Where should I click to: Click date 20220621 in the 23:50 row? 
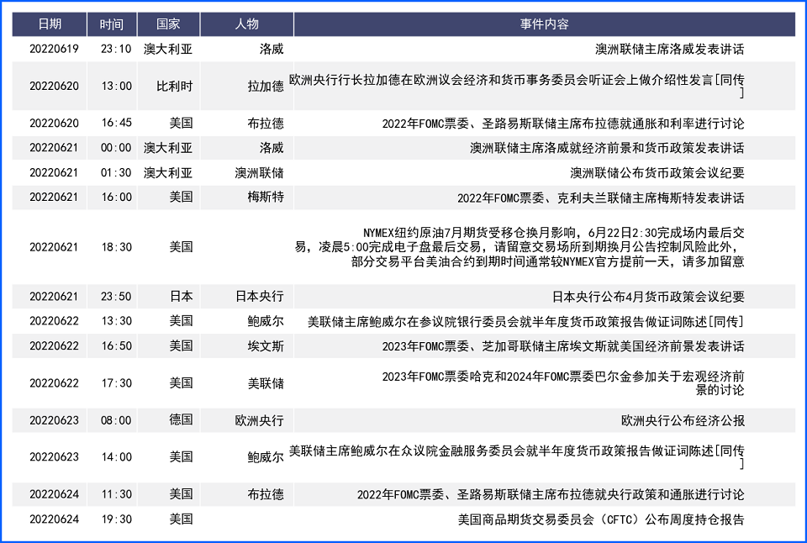pyautogui.click(x=54, y=297)
